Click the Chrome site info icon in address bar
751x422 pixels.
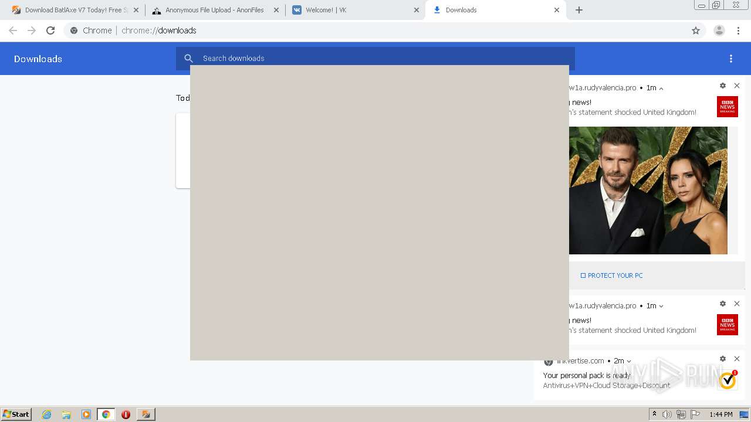(x=74, y=30)
